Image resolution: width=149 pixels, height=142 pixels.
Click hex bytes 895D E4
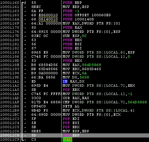[40, 86]
